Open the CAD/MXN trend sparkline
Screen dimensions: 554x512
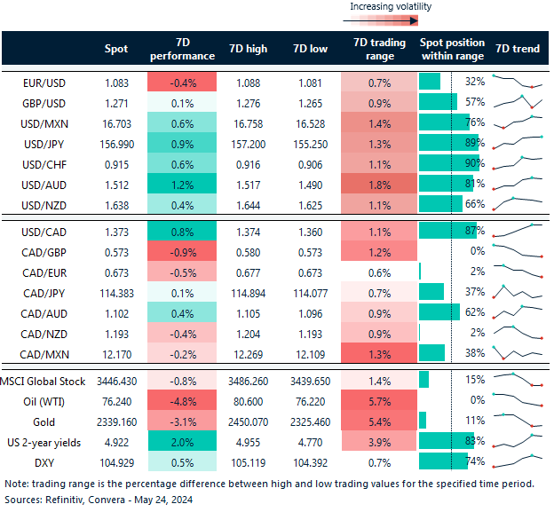(517, 351)
